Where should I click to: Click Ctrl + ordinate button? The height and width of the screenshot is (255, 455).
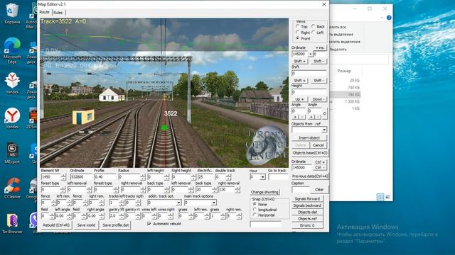320,162
